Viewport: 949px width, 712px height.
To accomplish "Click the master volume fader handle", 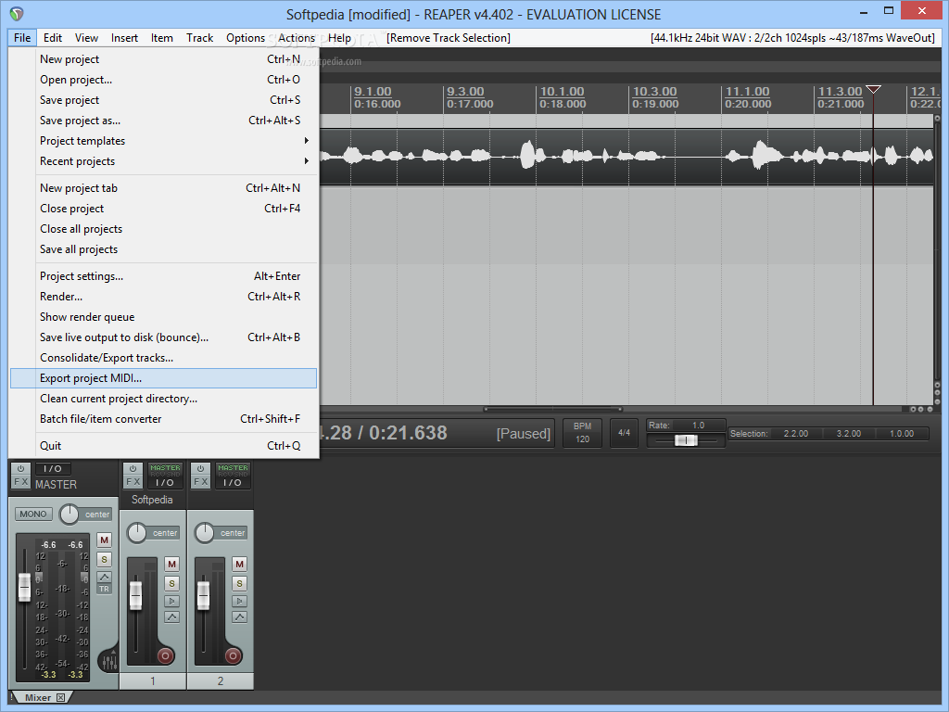I will pos(24,587).
